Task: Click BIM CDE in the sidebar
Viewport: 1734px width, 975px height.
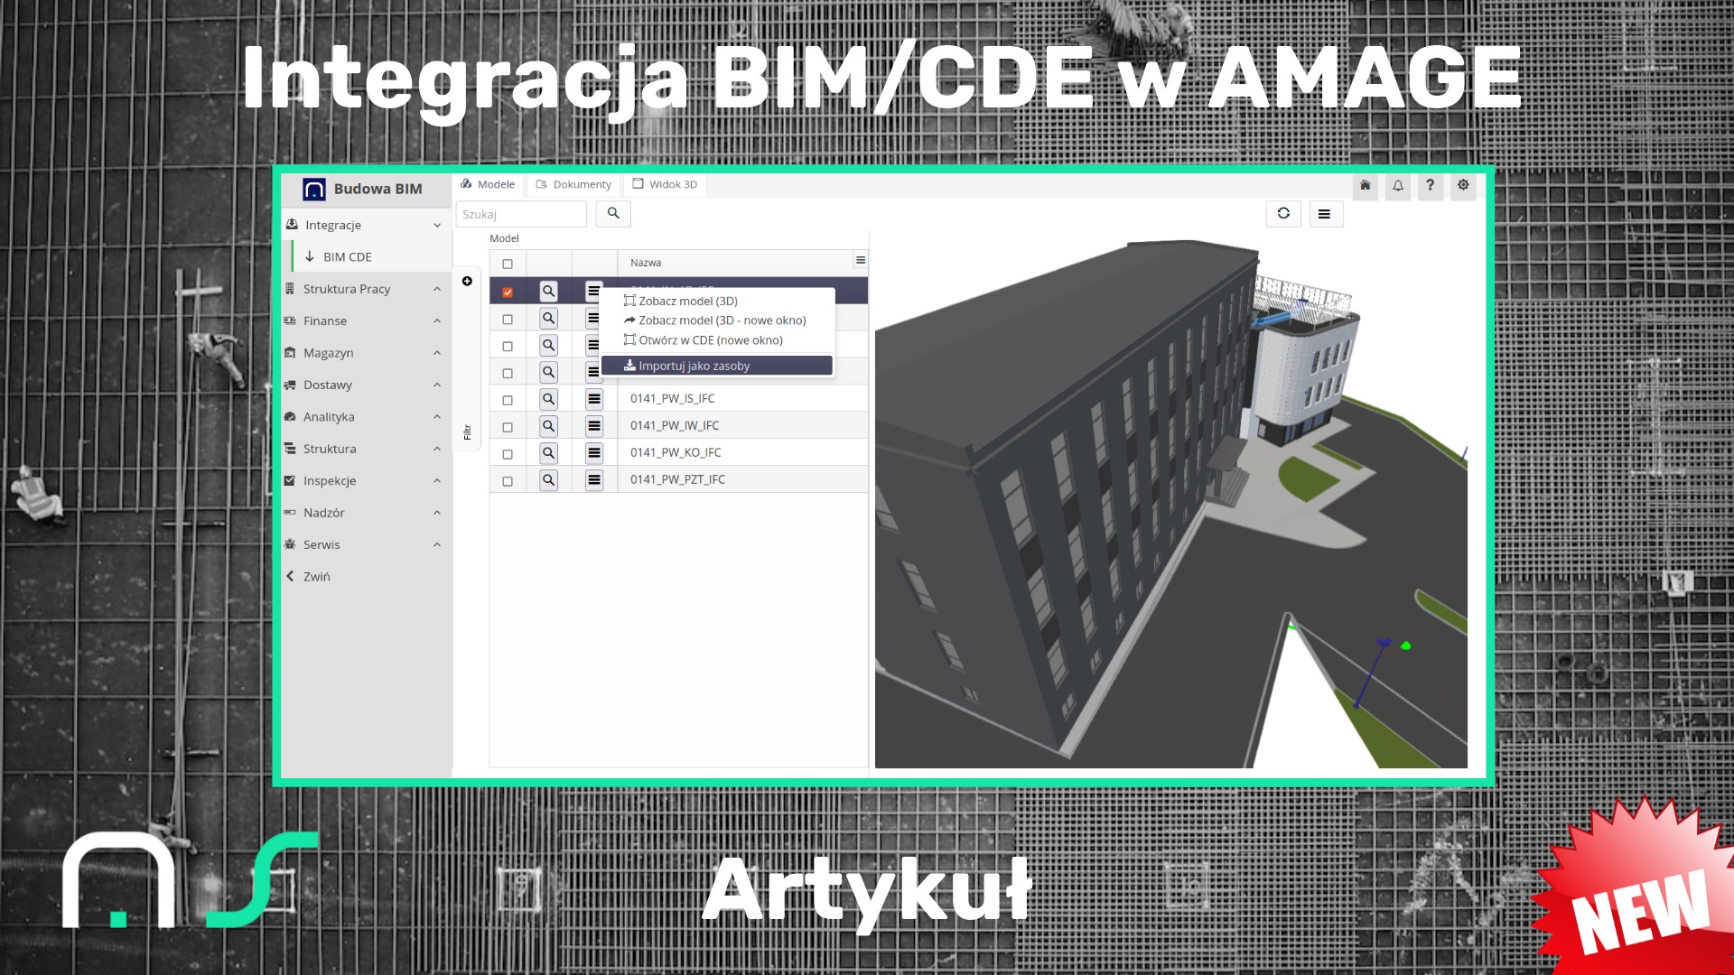Action: coord(348,256)
